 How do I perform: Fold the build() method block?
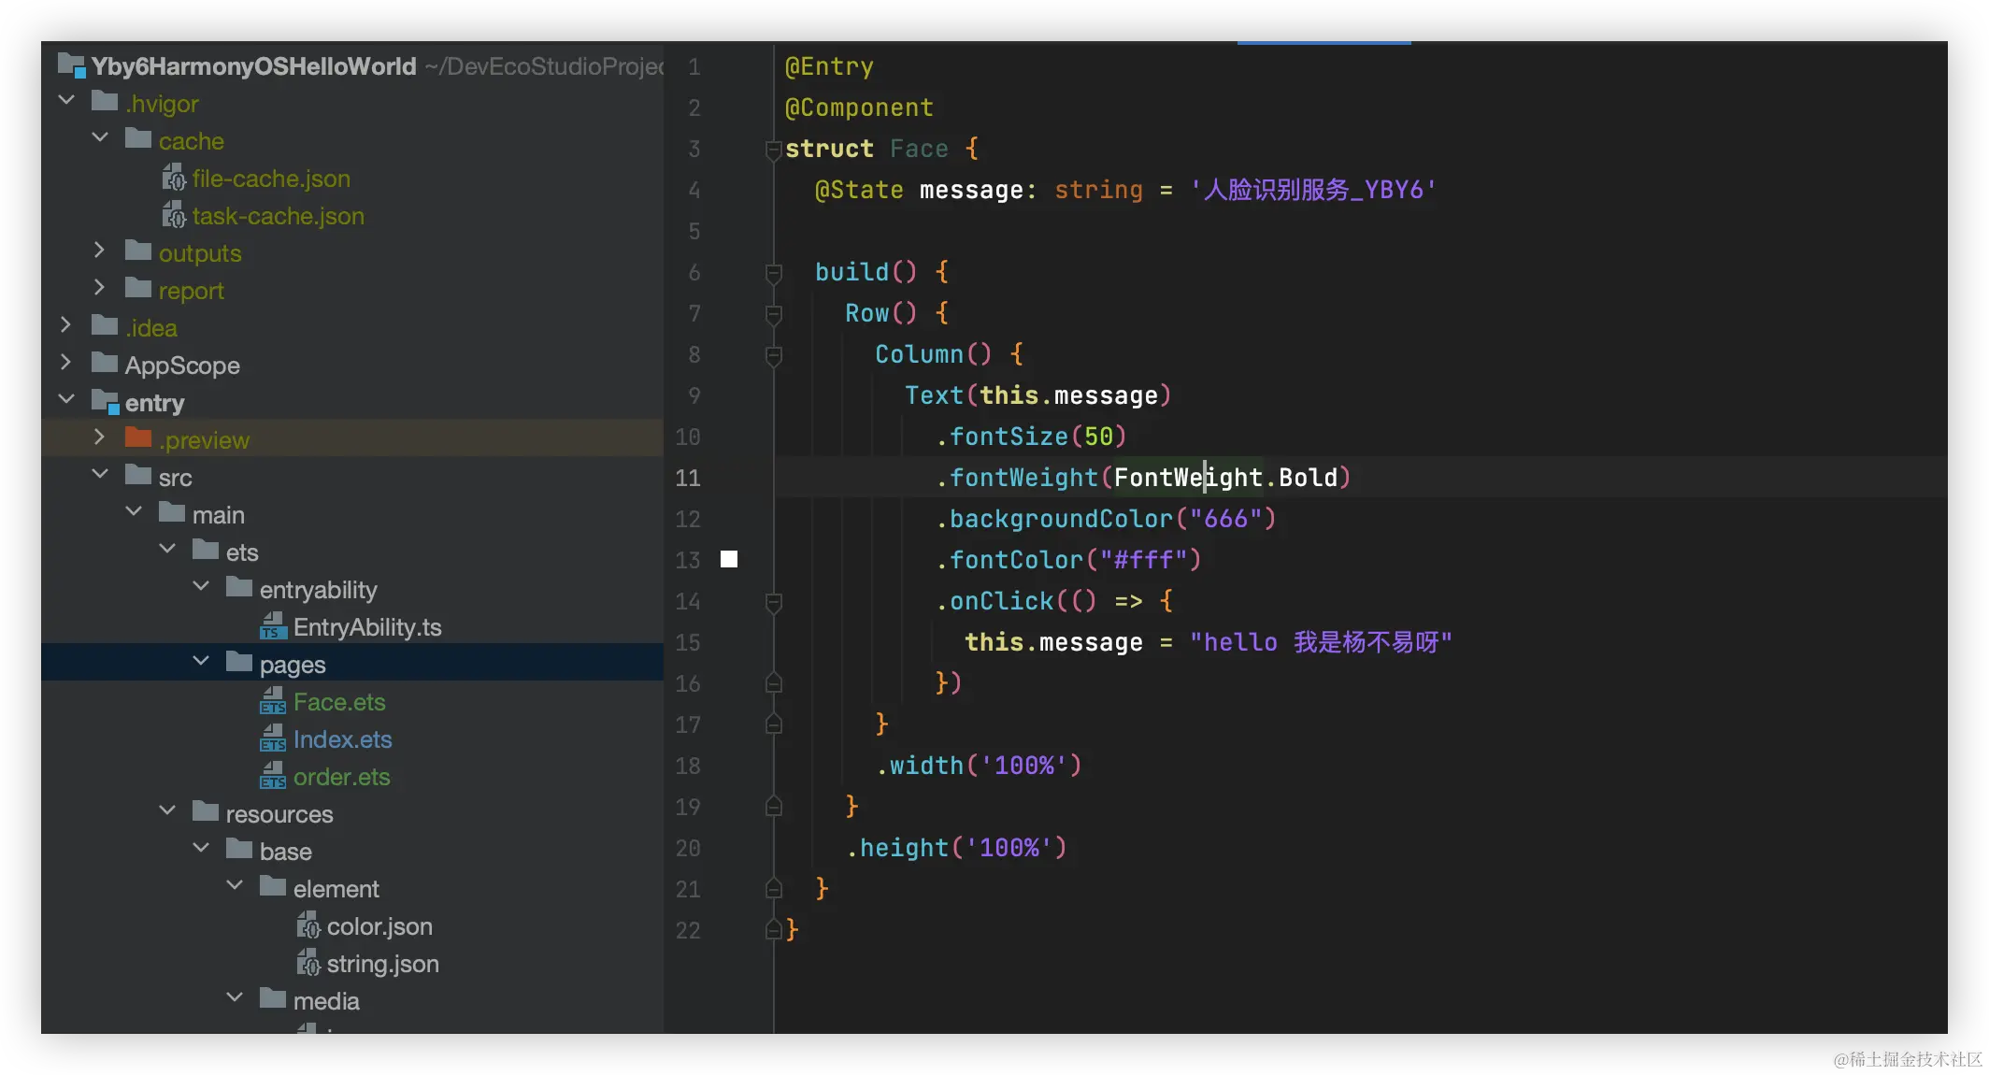(x=773, y=272)
